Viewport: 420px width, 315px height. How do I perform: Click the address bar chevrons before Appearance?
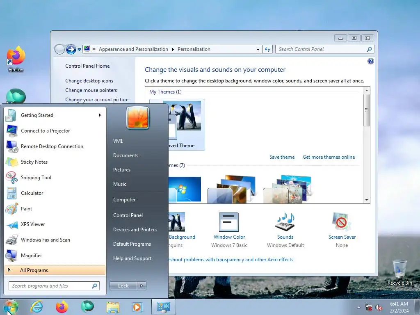point(94,49)
